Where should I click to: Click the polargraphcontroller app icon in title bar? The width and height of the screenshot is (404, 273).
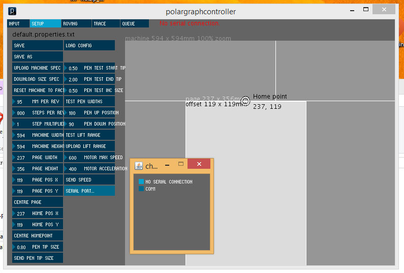point(12,11)
